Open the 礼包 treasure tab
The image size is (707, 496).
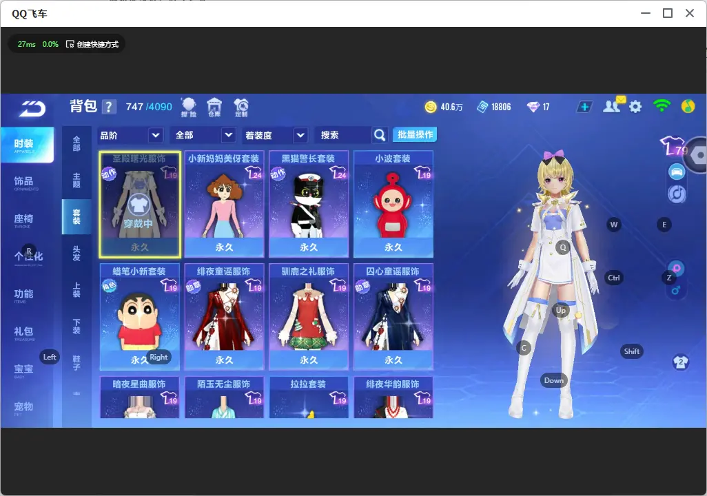27,333
